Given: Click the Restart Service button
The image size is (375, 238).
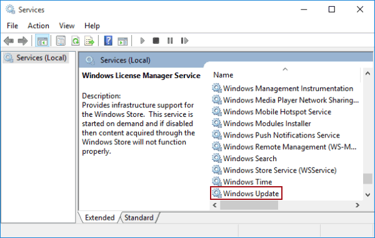Looking at the screenshot, I should pos(184,41).
